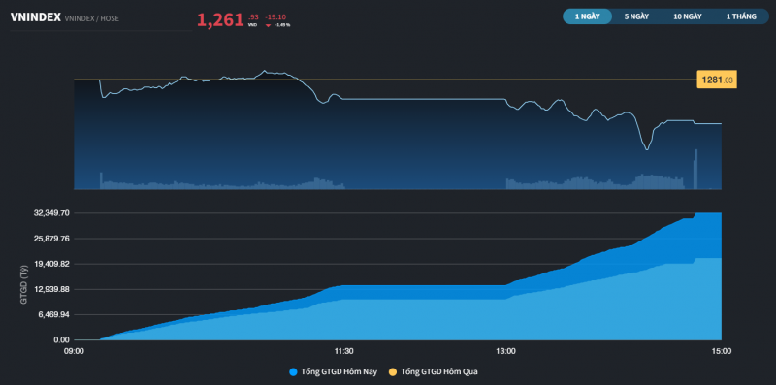The width and height of the screenshot is (776, 385).
Task: Switch to the 10 NGÀY range
Action: pyautogui.click(x=688, y=16)
